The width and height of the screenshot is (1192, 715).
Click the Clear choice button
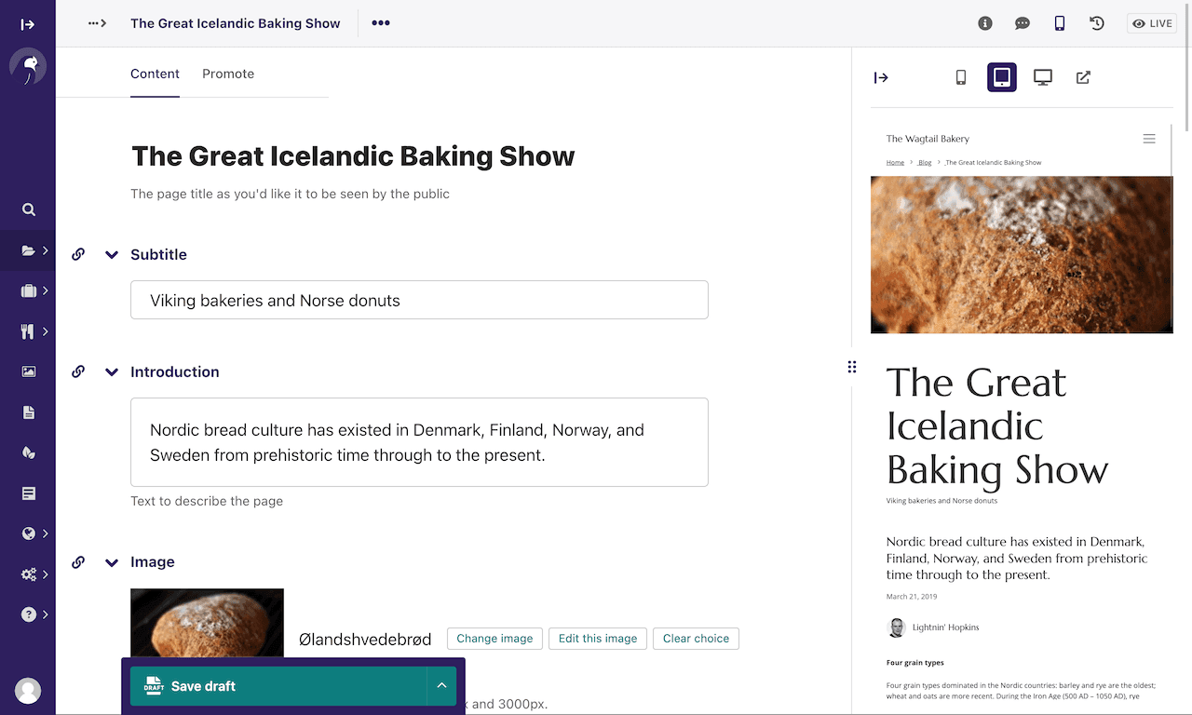tap(696, 639)
